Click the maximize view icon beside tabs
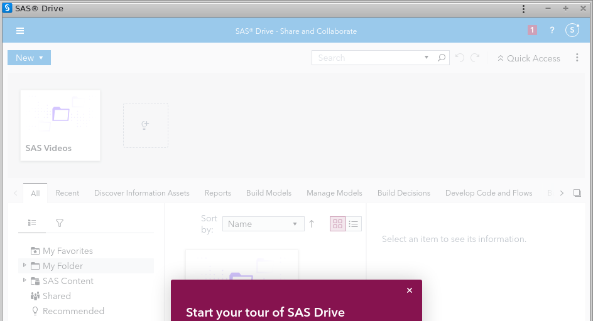This screenshot has width=593, height=321. click(x=577, y=193)
